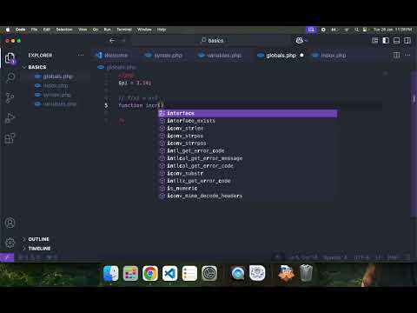Switch to the variables.php tab
This screenshot has height=313, width=417.
(x=221, y=56)
